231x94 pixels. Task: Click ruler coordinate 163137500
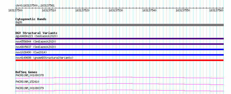point(16,10)
